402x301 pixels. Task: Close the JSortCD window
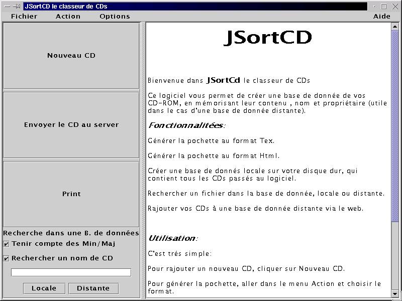[395, 7]
